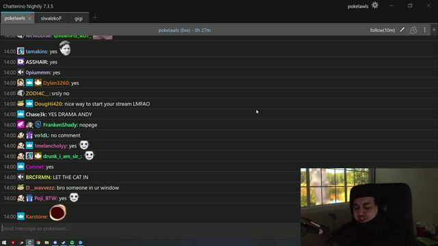Open D__wavvezz username profile
Screen dimensions: 438x246
coord(40,188)
